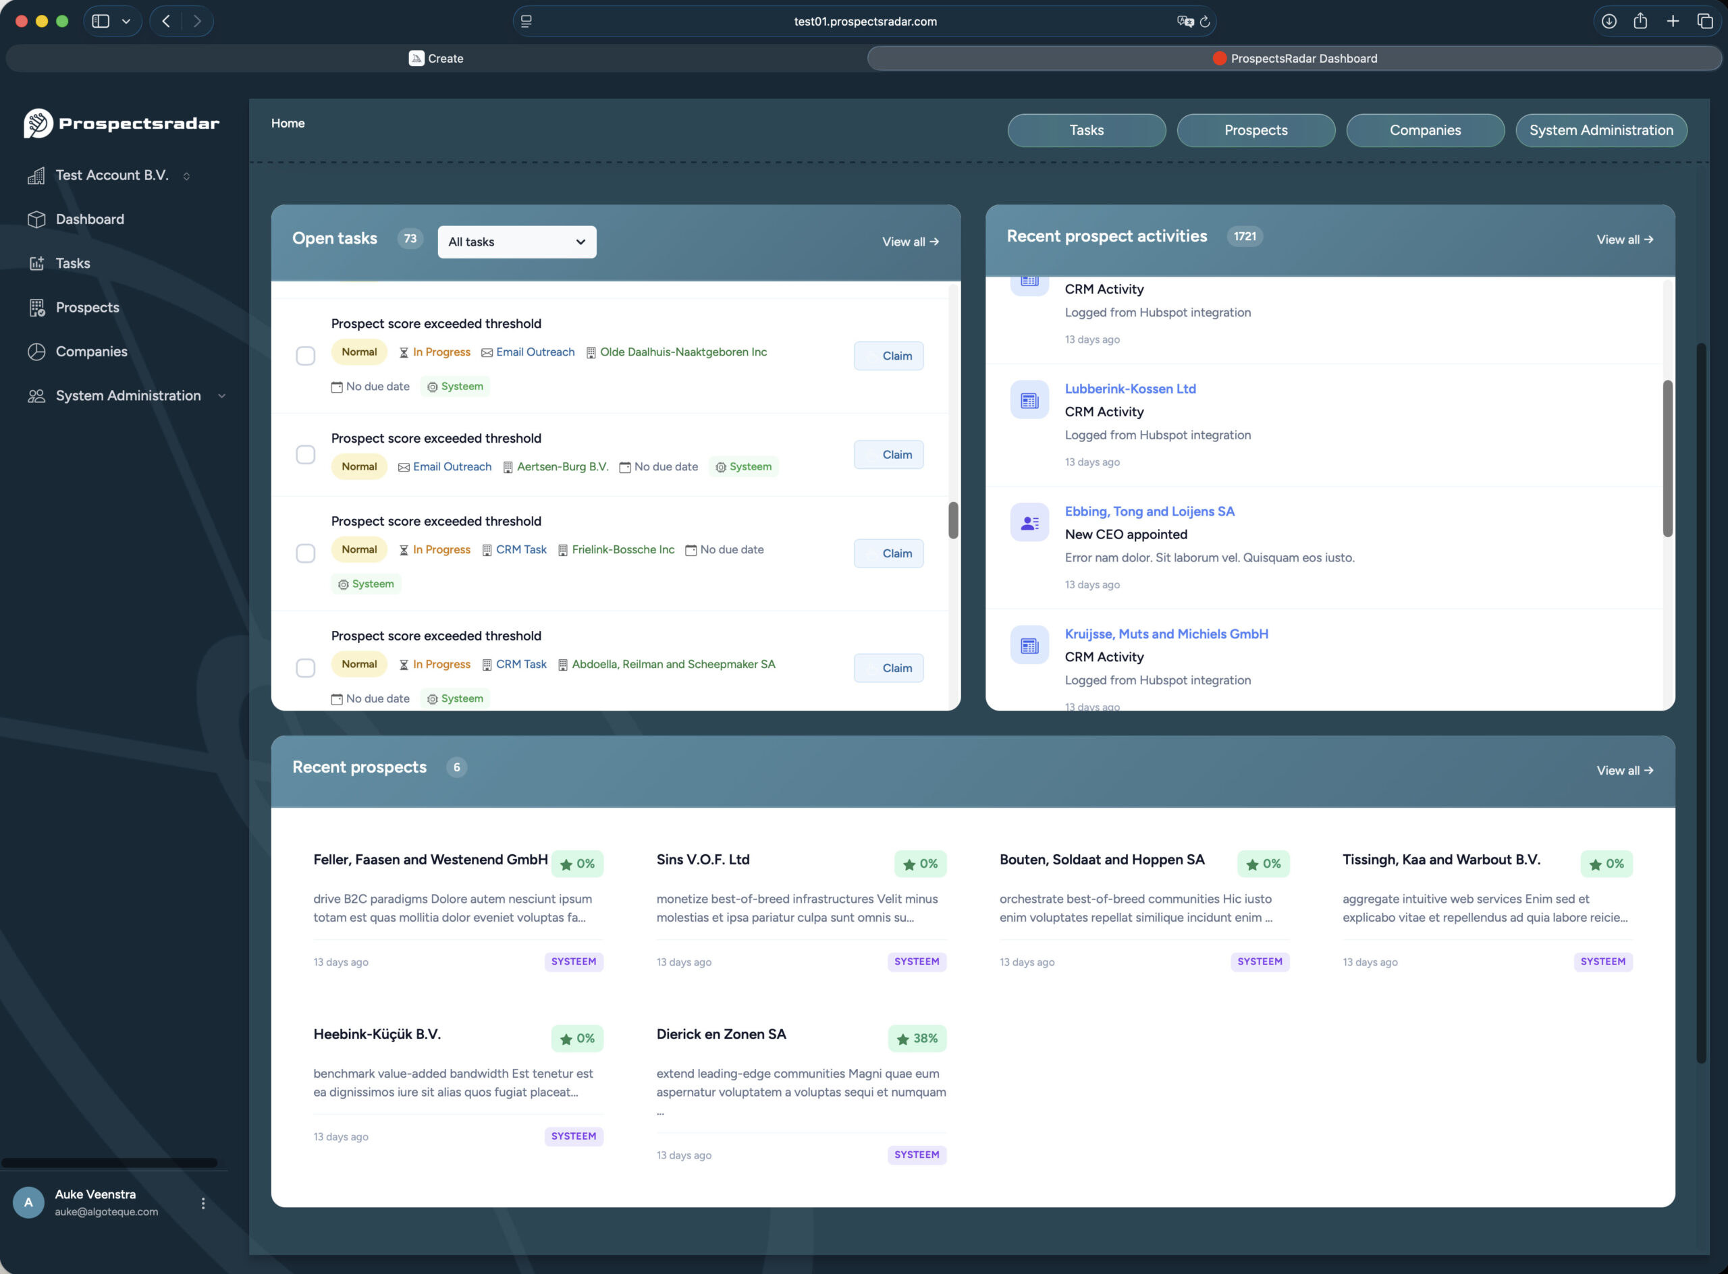Select the Dashboard cube icon in sidebar
The image size is (1728, 1274).
coord(37,219)
